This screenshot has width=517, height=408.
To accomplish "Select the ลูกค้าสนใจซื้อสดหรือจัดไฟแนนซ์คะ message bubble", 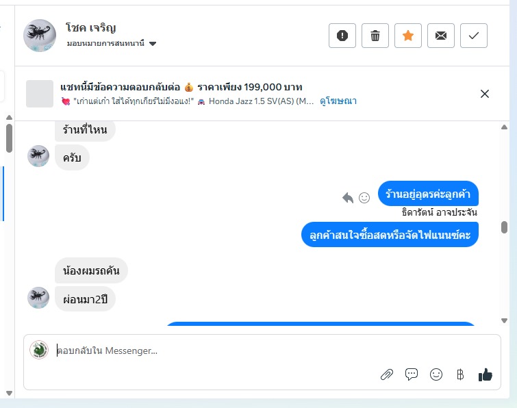I will coord(390,235).
